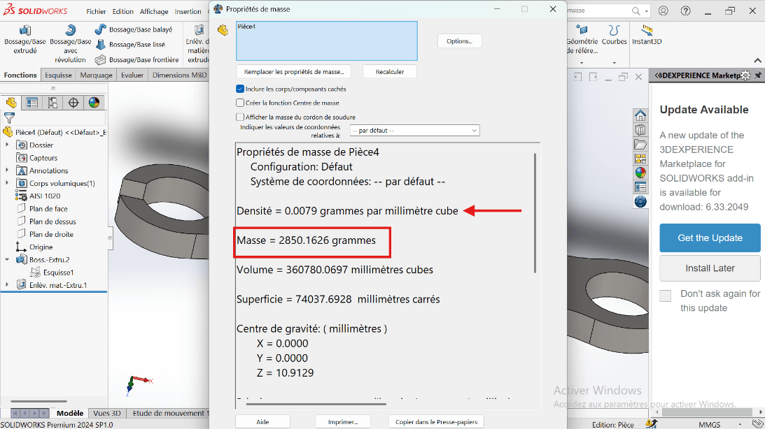Viewport: 765px width, 429px height.
Task: Enable Créer la fonction Centre de masse
Action: click(x=240, y=103)
